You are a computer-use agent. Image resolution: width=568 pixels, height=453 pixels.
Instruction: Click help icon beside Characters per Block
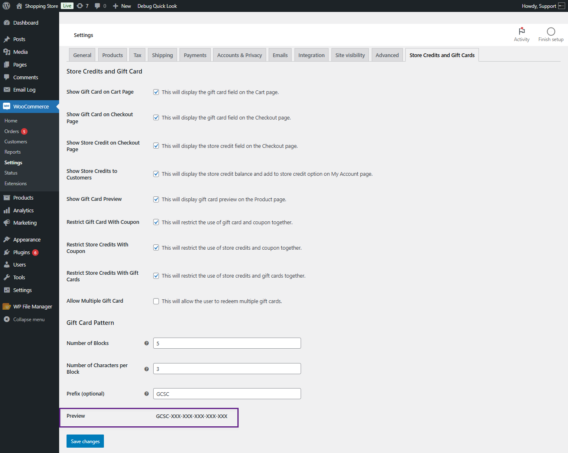pyautogui.click(x=146, y=369)
